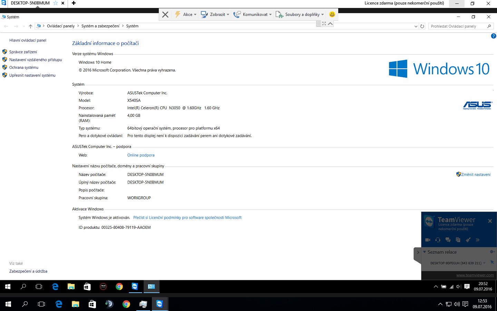Switch to TeamViewer on remote taskbar
Screen dimensions: 497x311
(135, 286)
